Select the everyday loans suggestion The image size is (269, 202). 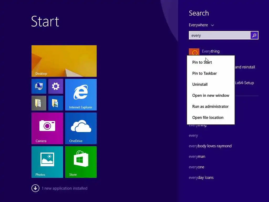tap(201, 178)
